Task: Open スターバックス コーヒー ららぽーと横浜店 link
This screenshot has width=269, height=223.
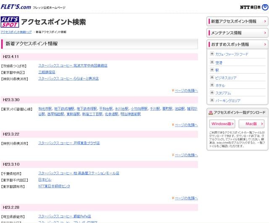Action: point(69,79)
